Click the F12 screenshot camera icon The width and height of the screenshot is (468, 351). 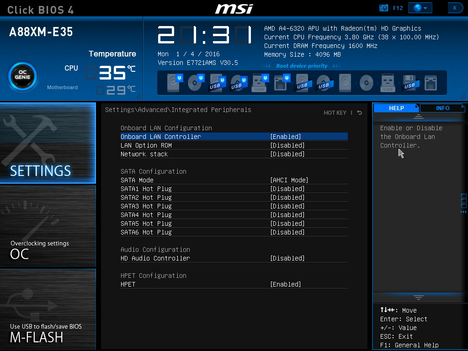383,8
